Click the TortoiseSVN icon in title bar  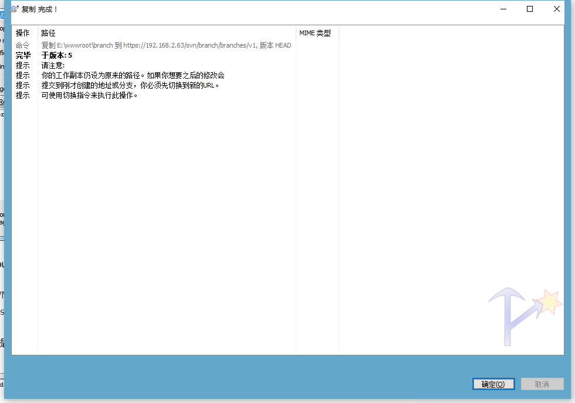click(x=14, y=9)
